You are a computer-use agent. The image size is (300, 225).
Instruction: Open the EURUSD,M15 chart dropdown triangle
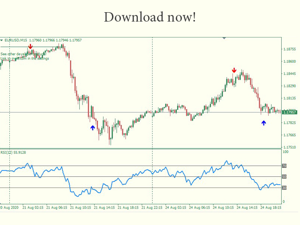click(x=1, y=40)
